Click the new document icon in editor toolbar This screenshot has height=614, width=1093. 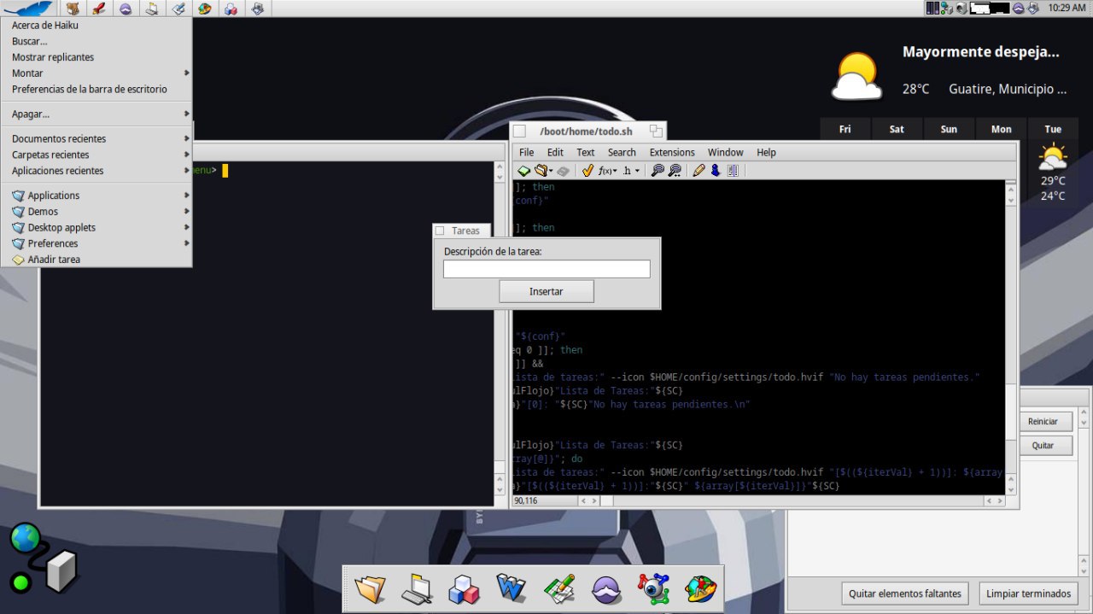pyautogui.click(x=523, y=171)
